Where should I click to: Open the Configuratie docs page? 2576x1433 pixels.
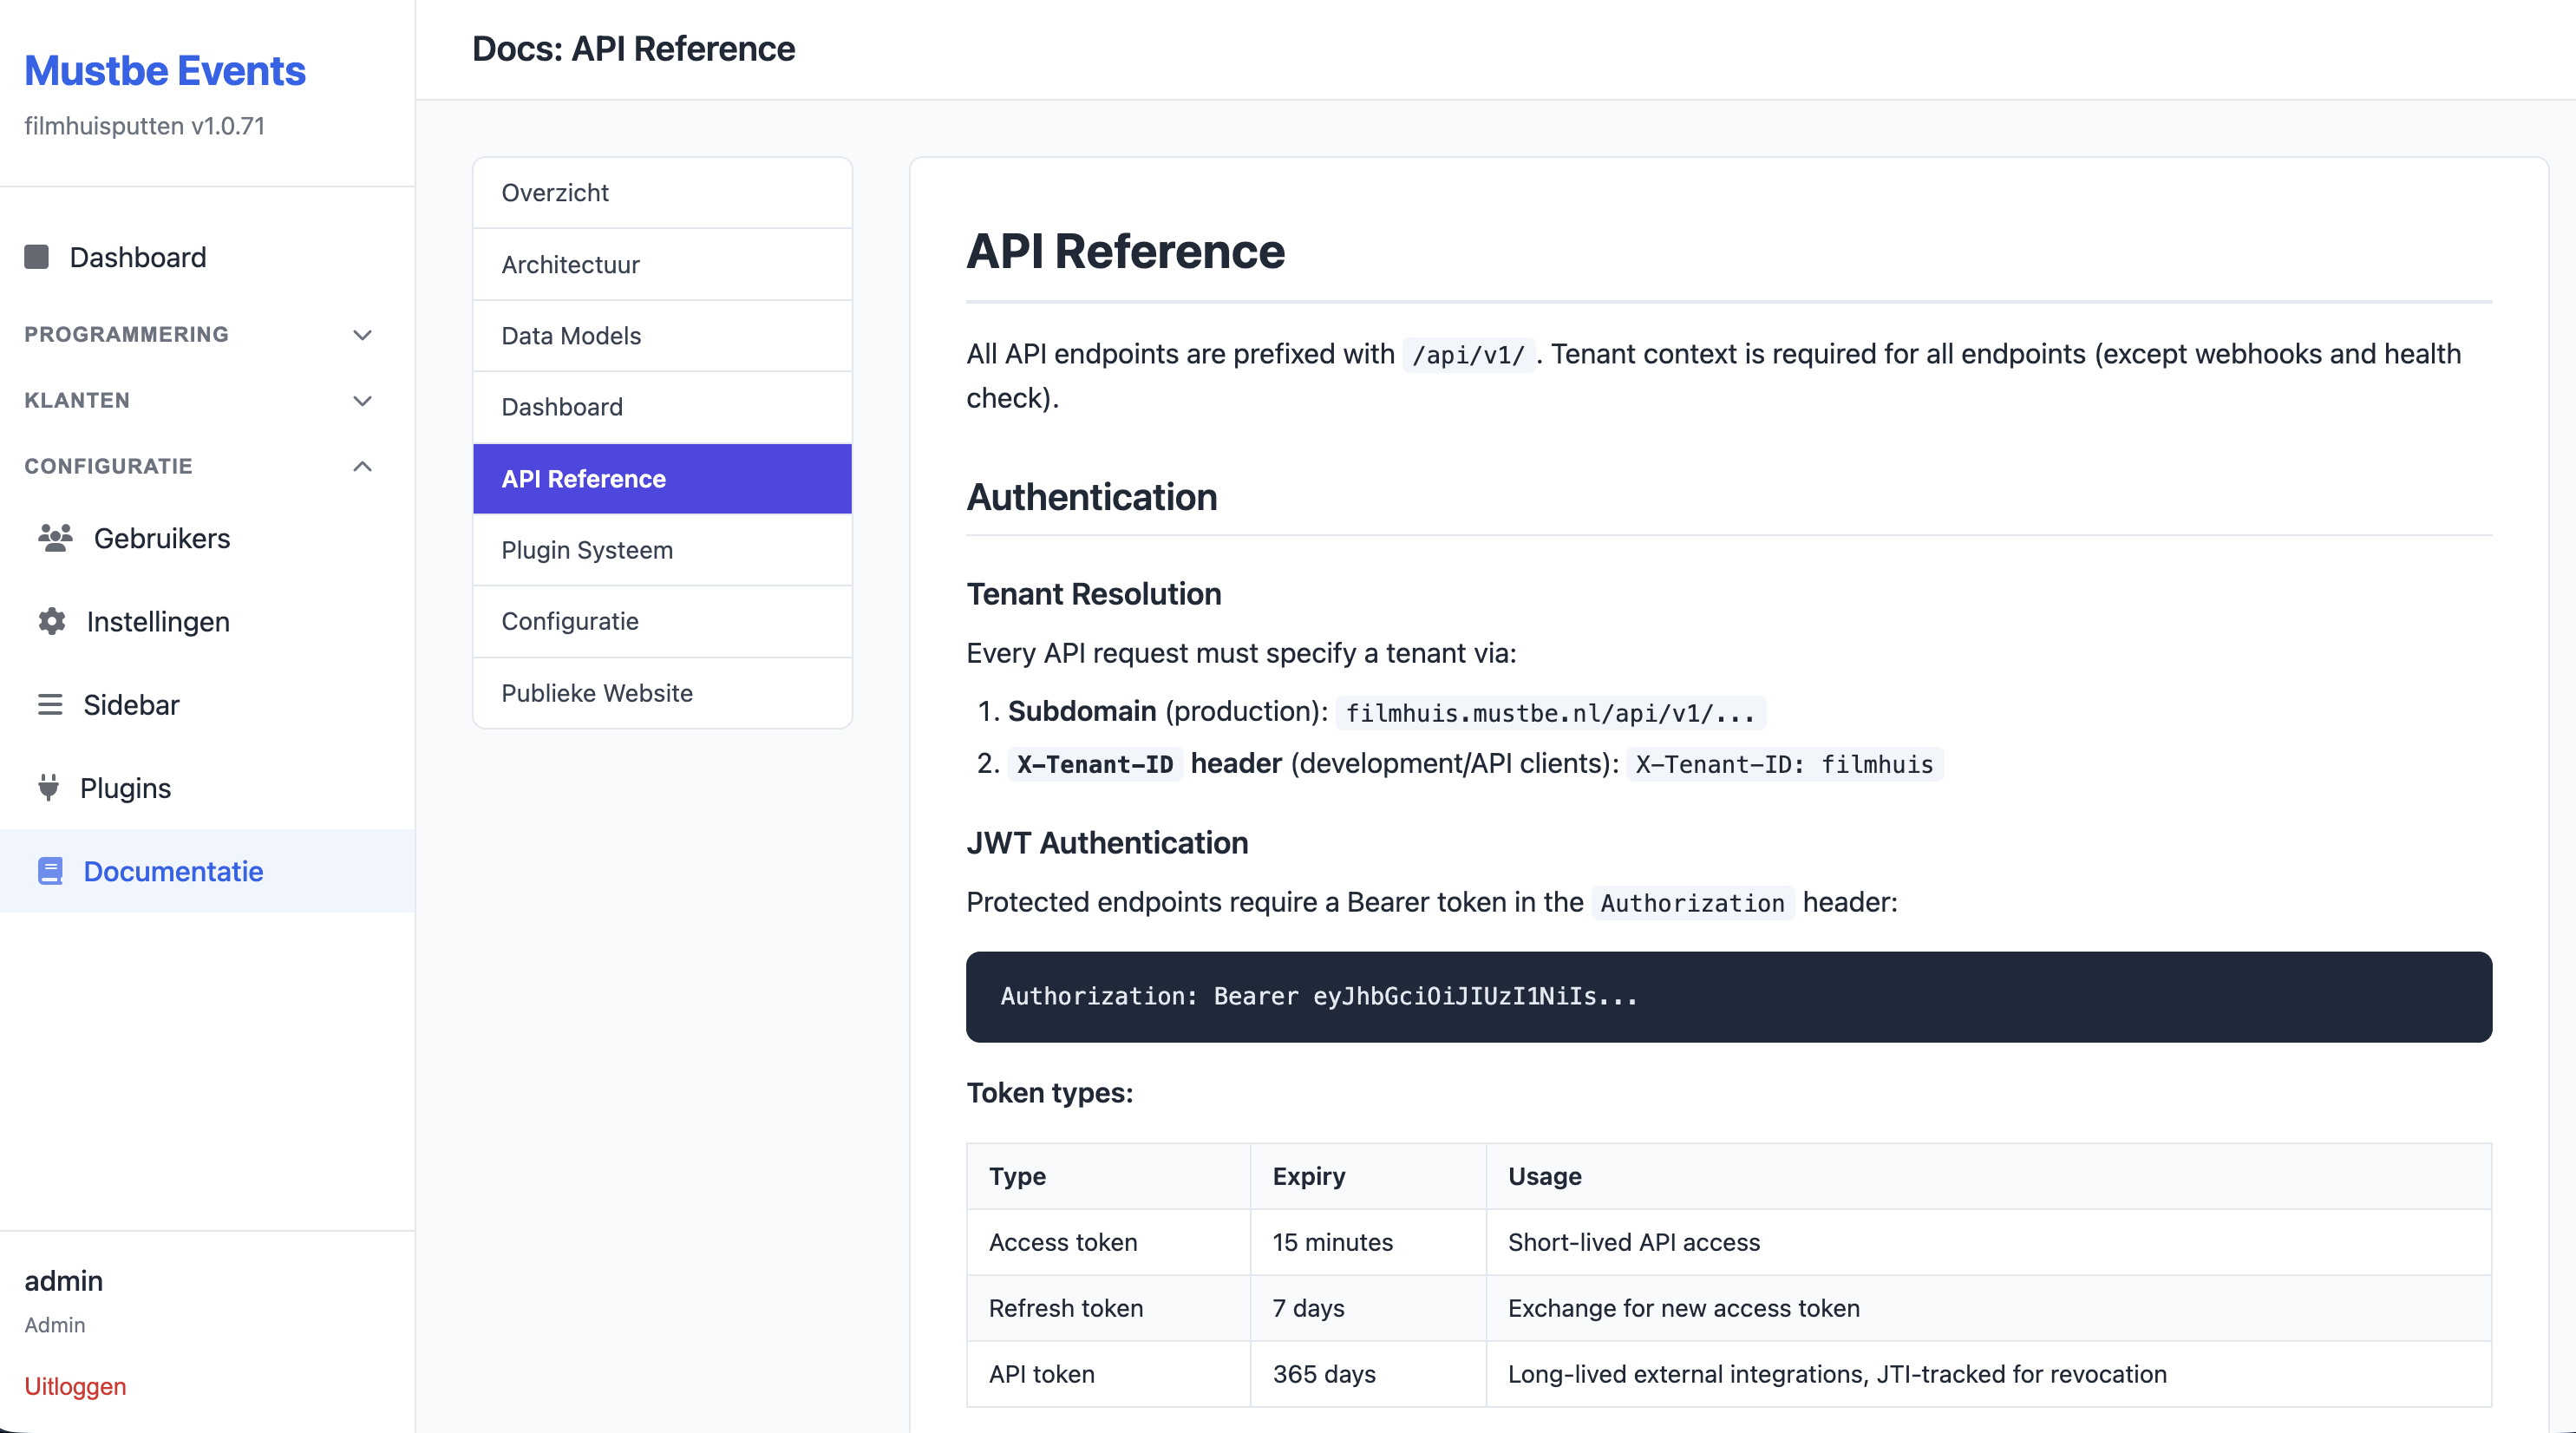coord(662,621)
